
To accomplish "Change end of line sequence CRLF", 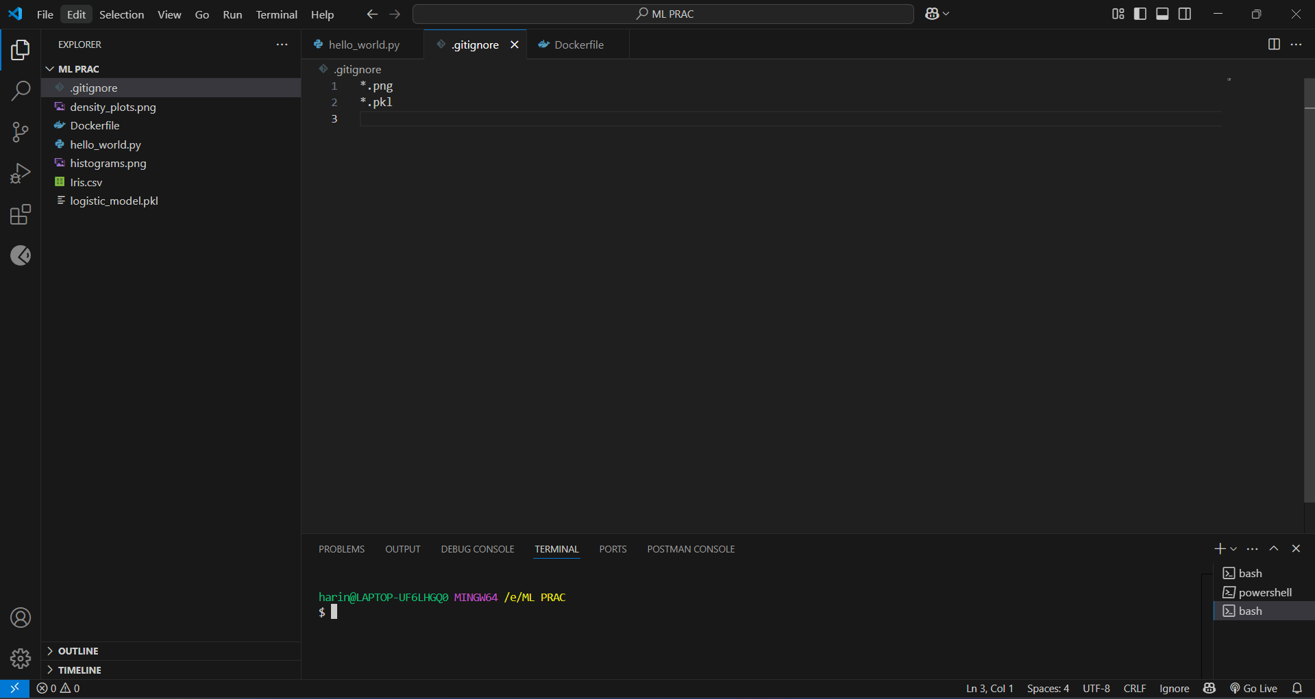I will tap(1135, 688).
